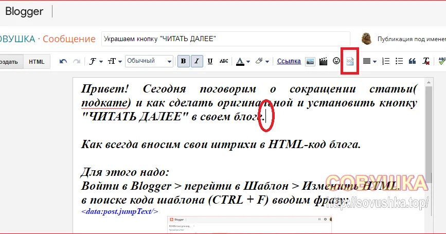Toggle Bold formatting
The width and height of the screenshot is (446, 234).
pos(184,61)
